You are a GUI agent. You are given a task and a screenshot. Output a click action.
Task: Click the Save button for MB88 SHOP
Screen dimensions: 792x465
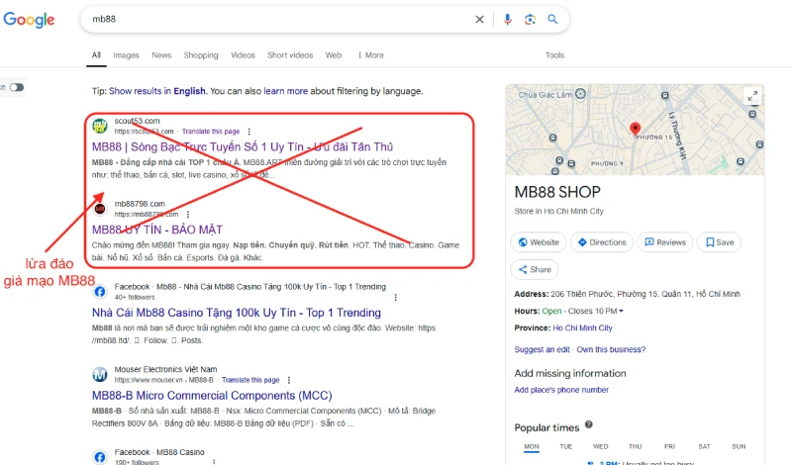[x=720, y=242]
